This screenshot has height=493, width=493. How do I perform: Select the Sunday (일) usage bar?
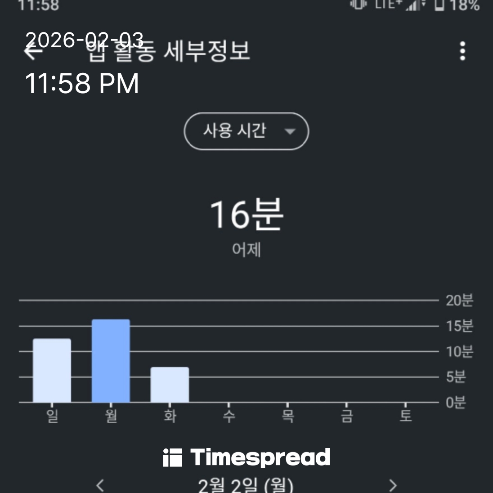(x=52, y=370)
